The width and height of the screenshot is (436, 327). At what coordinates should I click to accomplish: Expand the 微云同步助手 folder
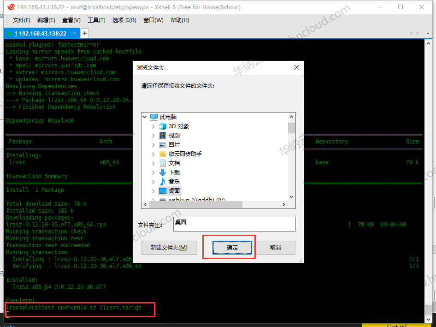153,154
